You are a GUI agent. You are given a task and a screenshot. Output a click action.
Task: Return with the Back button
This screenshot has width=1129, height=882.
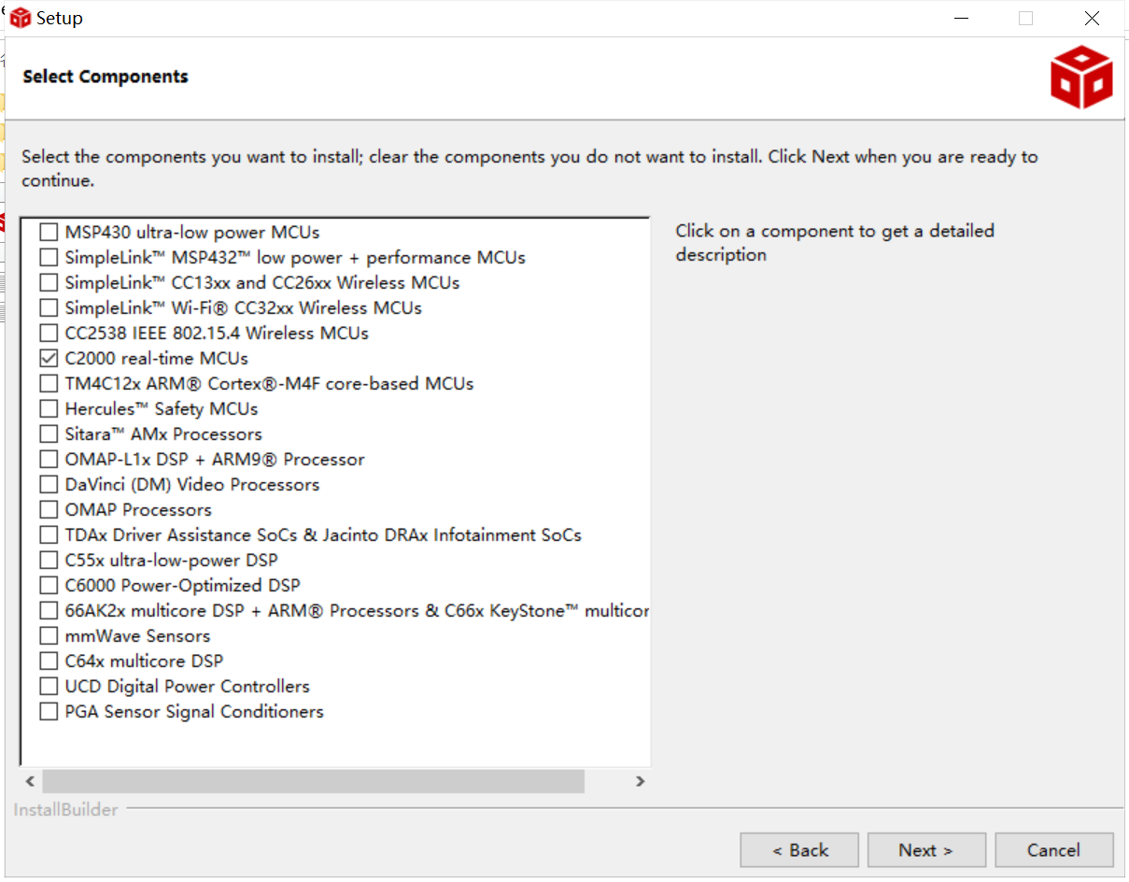(x=799, y=850)
